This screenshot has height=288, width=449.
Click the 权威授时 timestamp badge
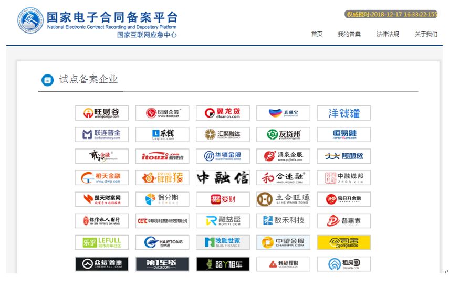(x=391, y=14)
